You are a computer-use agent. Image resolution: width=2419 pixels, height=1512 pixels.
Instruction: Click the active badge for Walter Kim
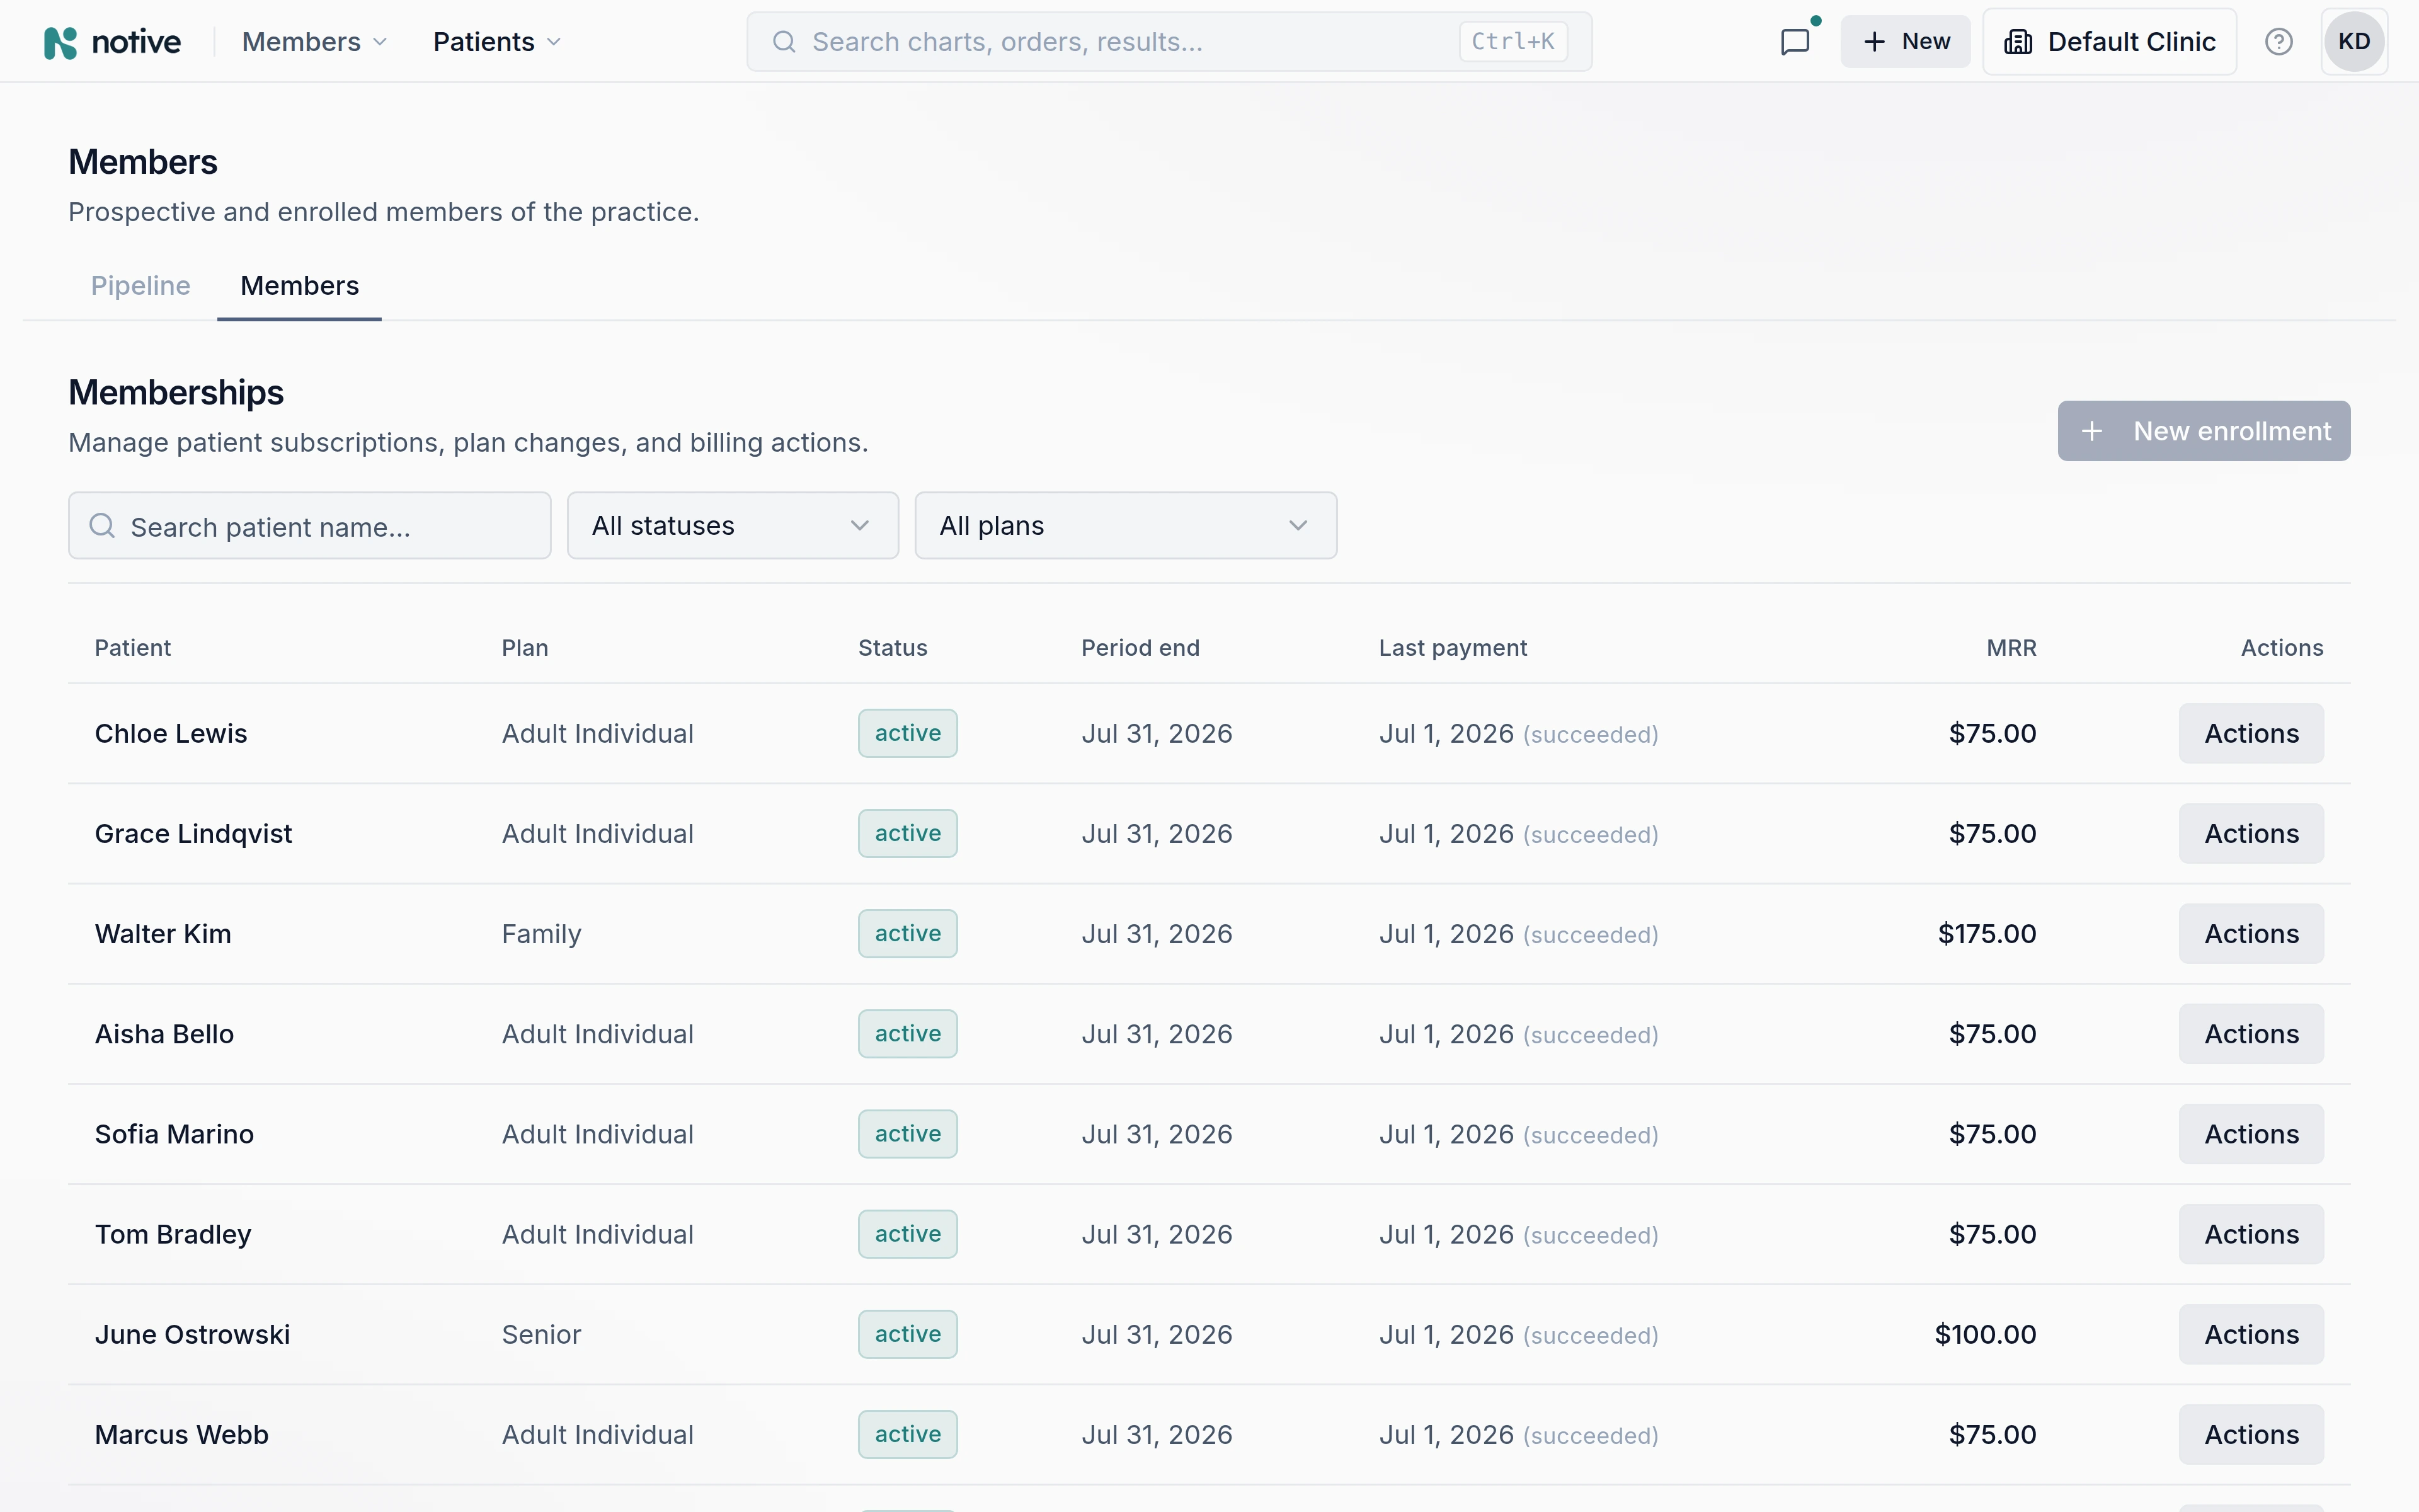pos(908,934)
